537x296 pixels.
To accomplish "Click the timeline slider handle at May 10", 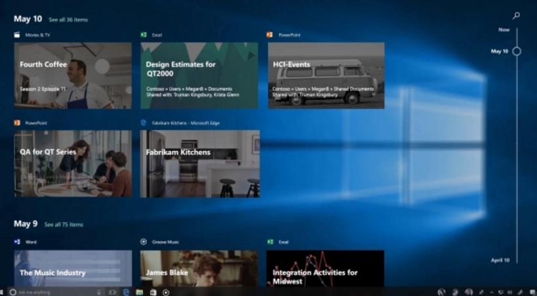I will (517, 51).
